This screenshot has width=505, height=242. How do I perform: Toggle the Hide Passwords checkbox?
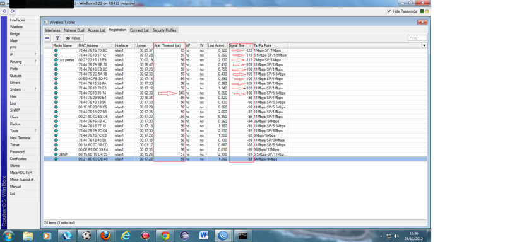389,11
